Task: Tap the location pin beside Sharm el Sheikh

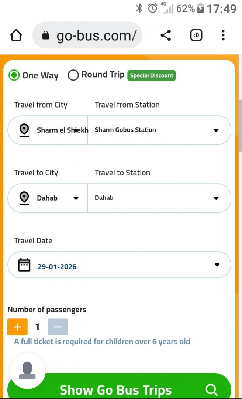Action: tap(24, 130)
